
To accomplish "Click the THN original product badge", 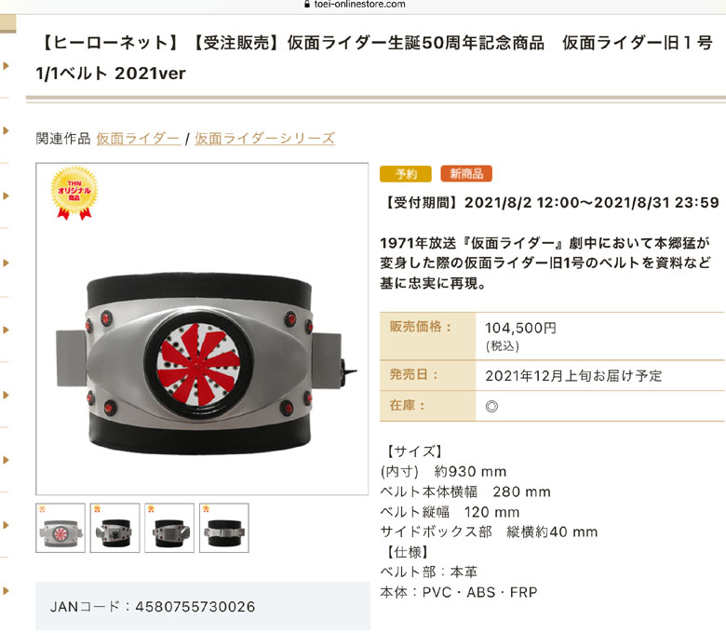I will 74,193.
